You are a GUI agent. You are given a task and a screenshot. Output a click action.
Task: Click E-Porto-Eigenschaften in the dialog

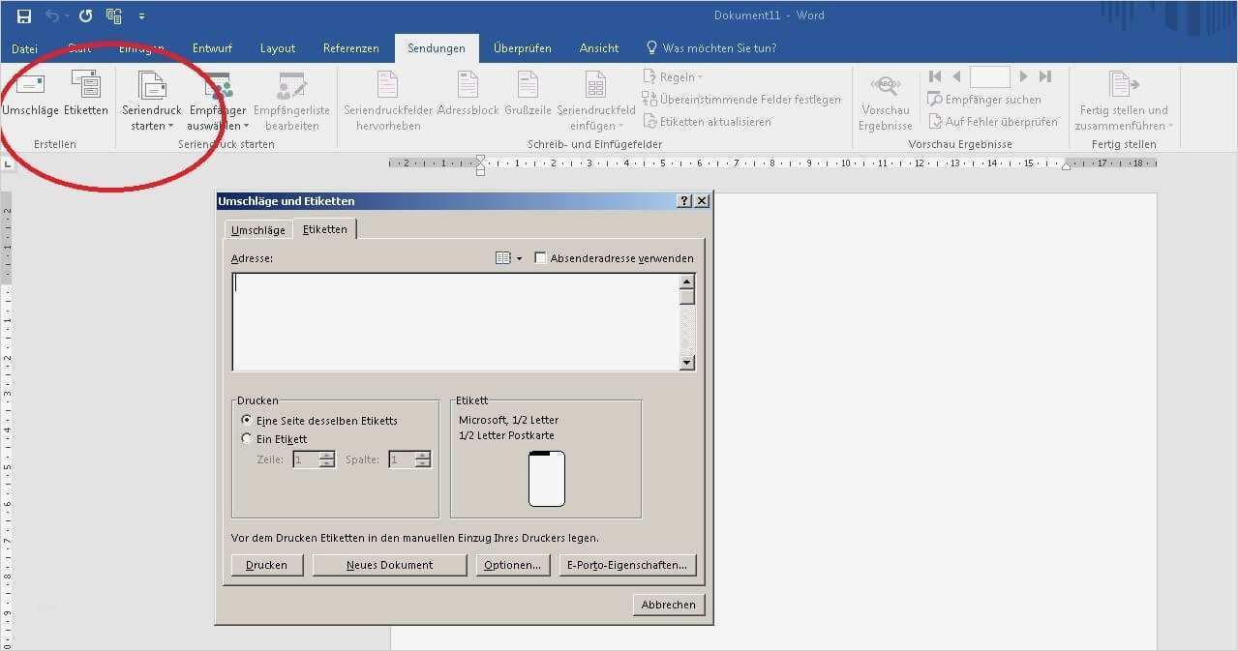627,564
